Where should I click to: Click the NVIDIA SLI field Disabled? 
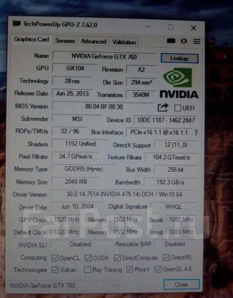coord(80,244)
